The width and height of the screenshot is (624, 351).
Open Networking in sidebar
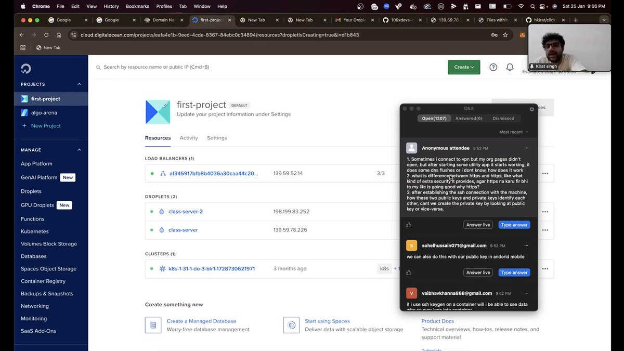35,306
